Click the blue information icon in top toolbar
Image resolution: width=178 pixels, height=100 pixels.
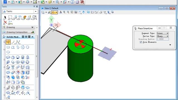tap(72, 2)
